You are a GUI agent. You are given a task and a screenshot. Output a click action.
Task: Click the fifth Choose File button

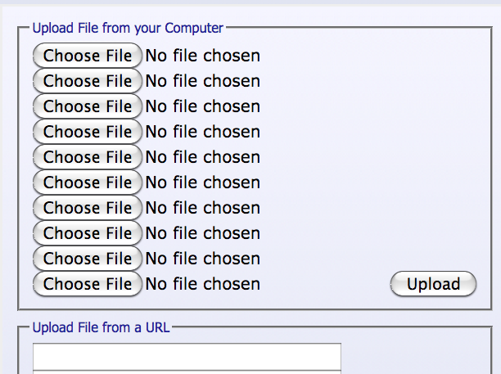[88, 157]
